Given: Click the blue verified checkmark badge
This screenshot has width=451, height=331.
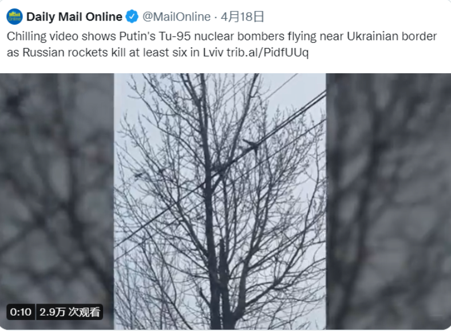Looking at the screenshot, I should pyautogui.click(x=132, y=17).
